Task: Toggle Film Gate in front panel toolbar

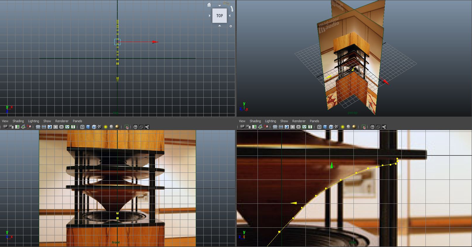Action: coord(44,127)
